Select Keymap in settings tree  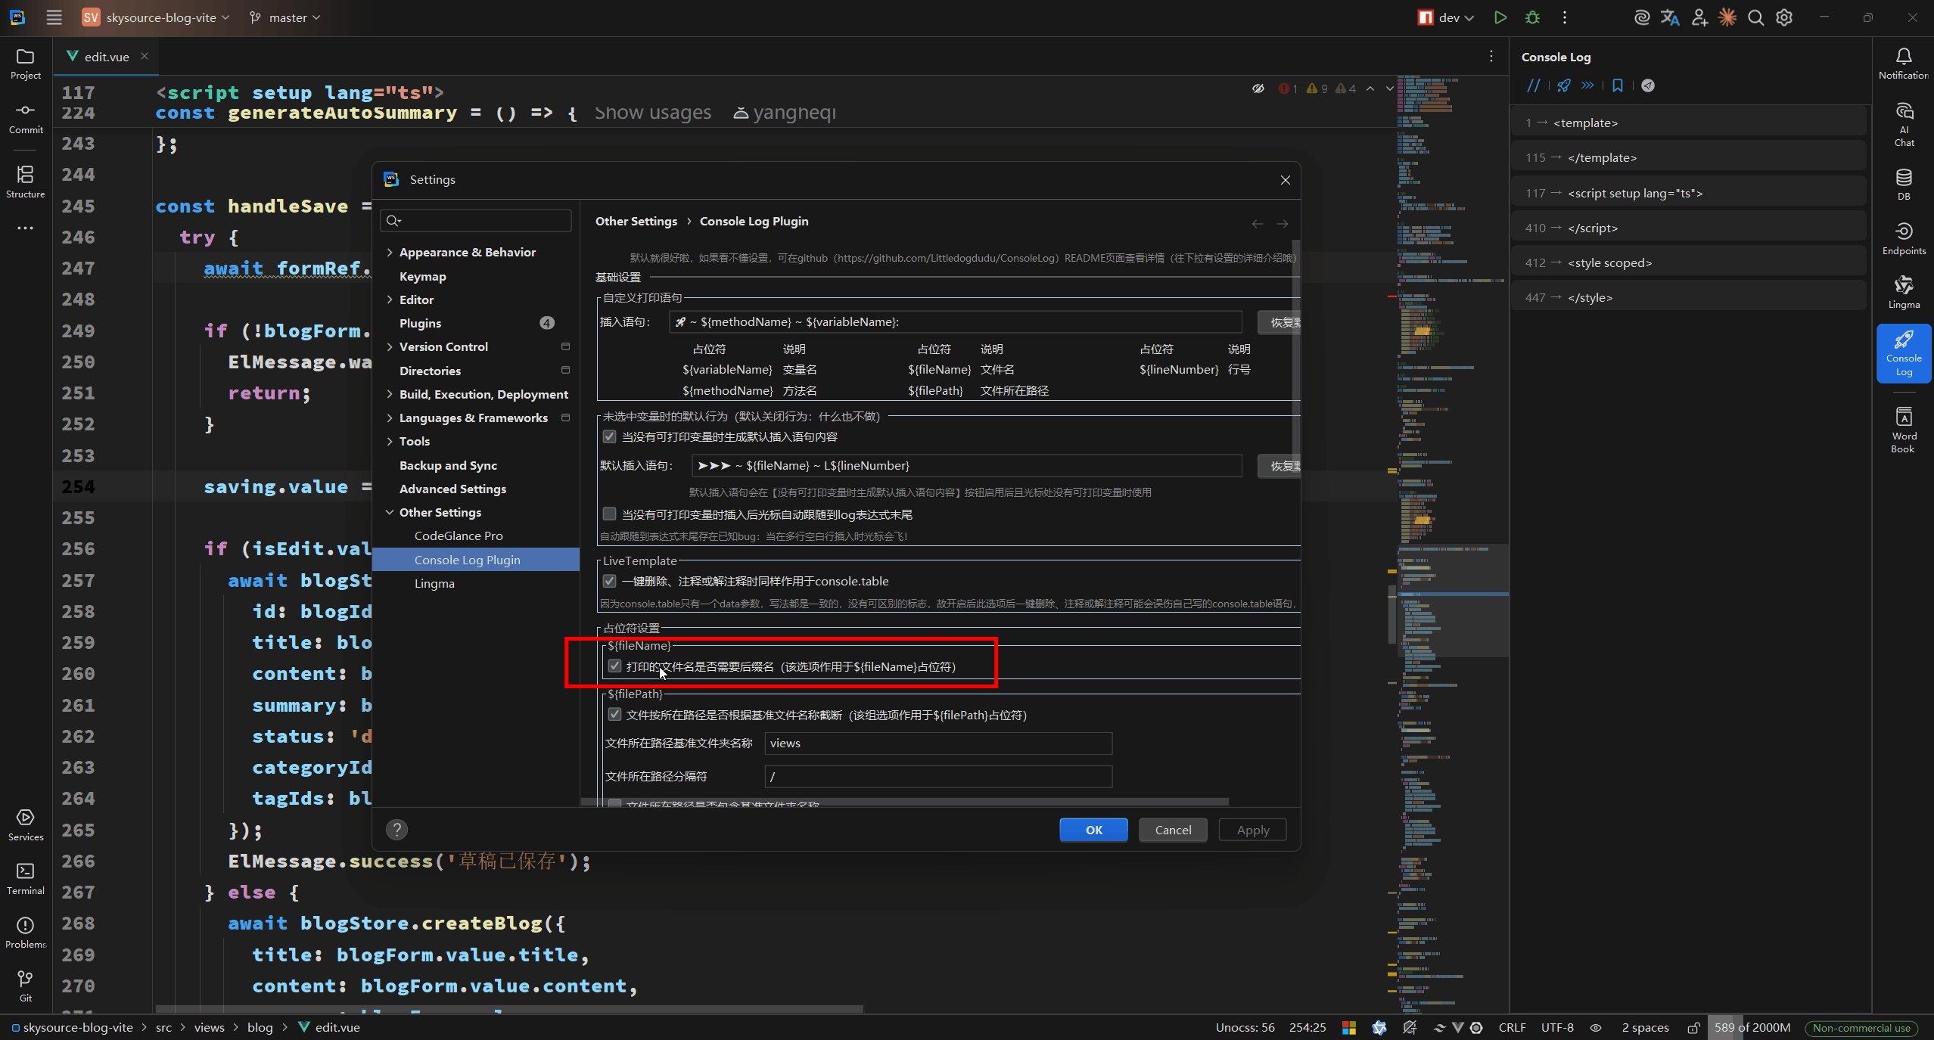(422, 276)
